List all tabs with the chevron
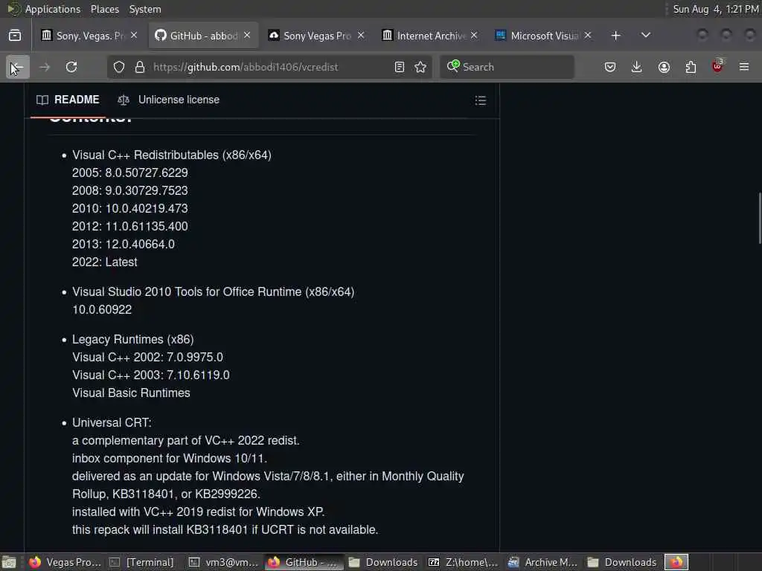Screen dimensions: 762x571 (x=646, y=36)
